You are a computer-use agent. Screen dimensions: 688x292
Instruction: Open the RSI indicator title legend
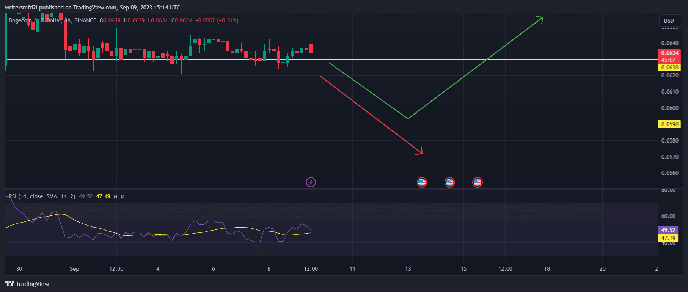pyautogui.click(x=42, y=196)
